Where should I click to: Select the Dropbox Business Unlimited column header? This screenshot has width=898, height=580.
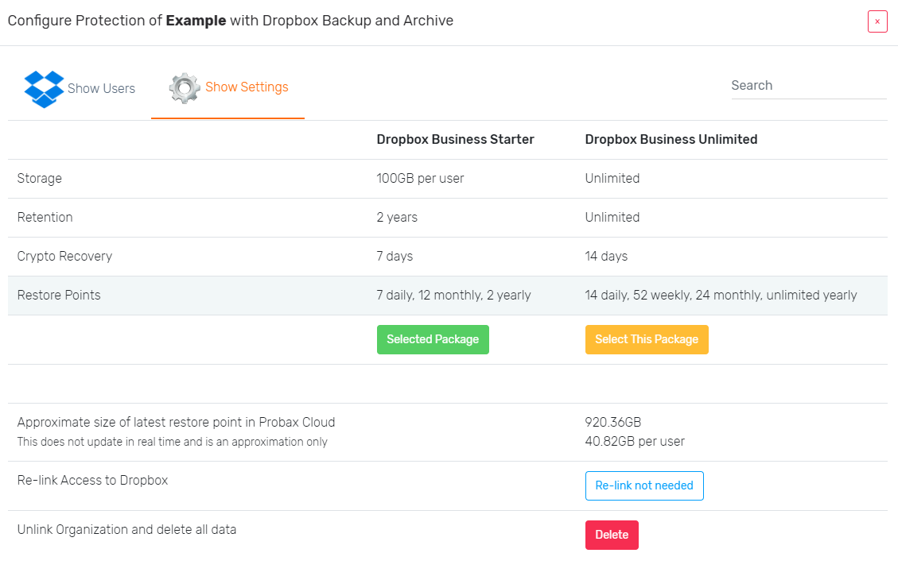[x=671, y=140]
